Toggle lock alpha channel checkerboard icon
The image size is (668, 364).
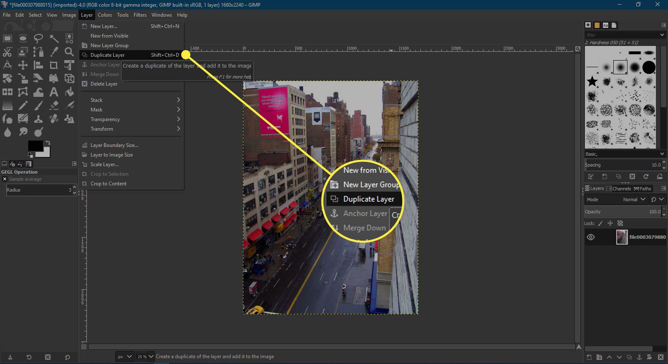620,223
